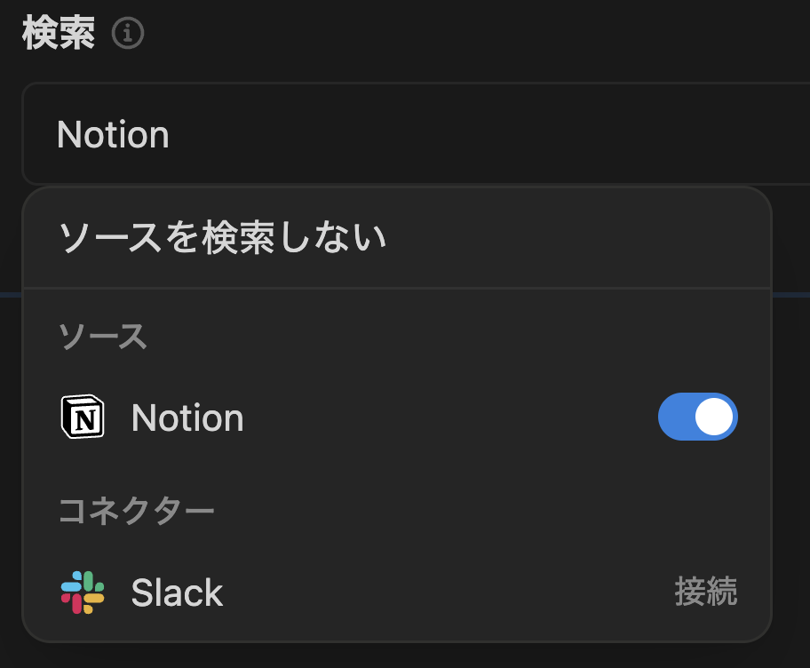Viewport: 810px width, 668px height.
Task: Close the source dropdown via the 検索 field
Action: tap(416, 133)
